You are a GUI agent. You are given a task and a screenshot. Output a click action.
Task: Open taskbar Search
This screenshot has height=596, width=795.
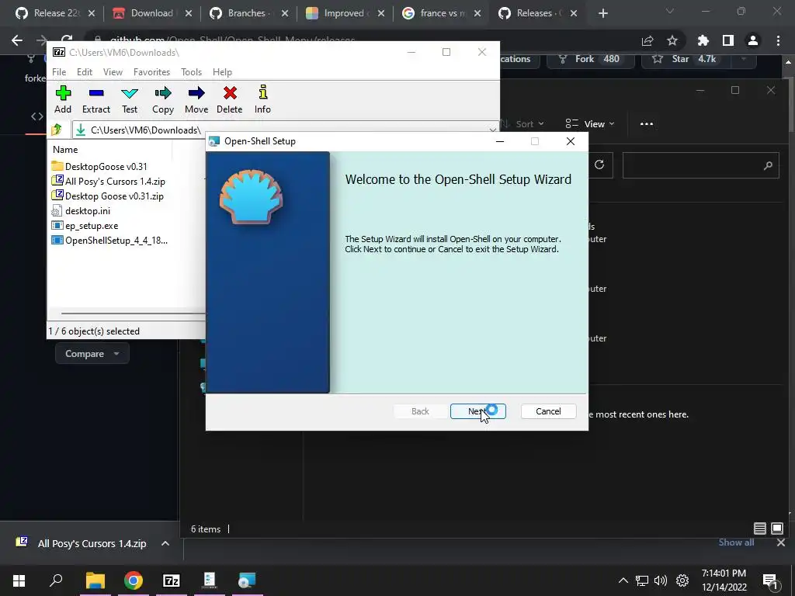pos(56,580)
